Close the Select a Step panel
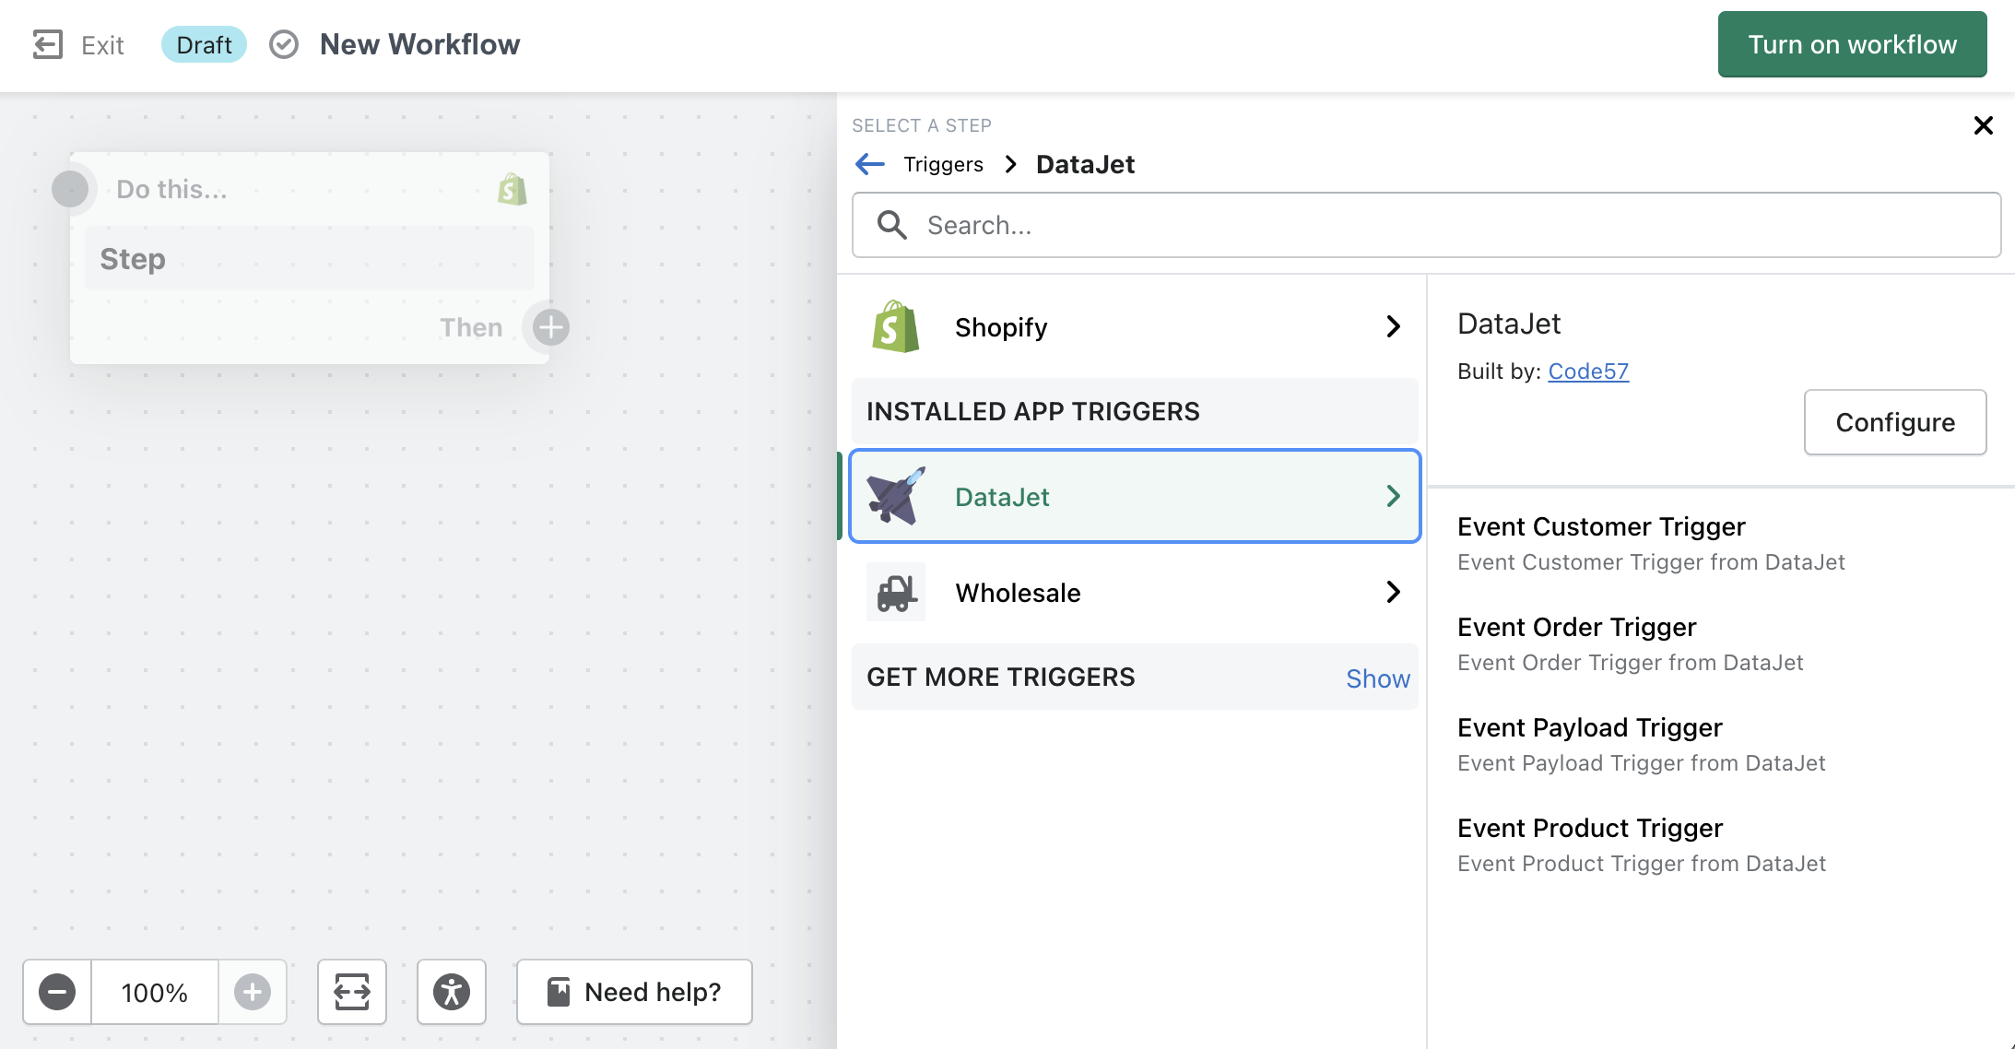This screenshot has width=2015, height=1049. click(x=1984, y=125)
